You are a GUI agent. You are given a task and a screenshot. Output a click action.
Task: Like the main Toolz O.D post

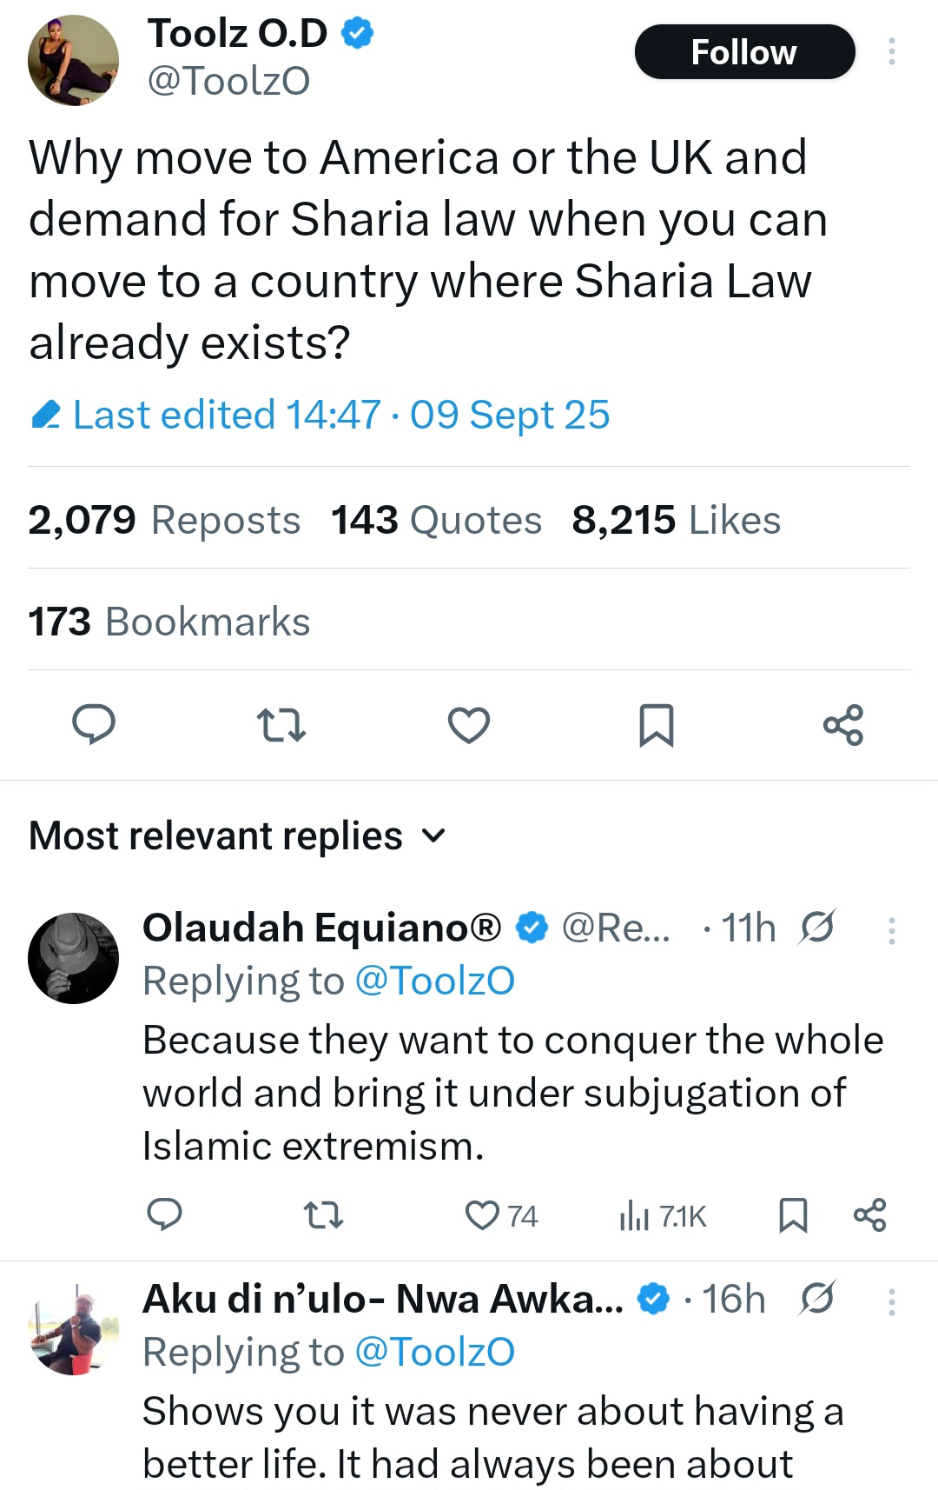click(x=469, y=725)
